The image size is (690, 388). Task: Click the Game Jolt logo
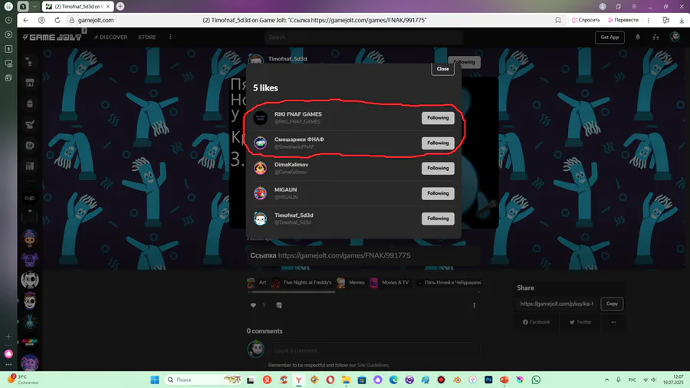click(x=52, y=38)
